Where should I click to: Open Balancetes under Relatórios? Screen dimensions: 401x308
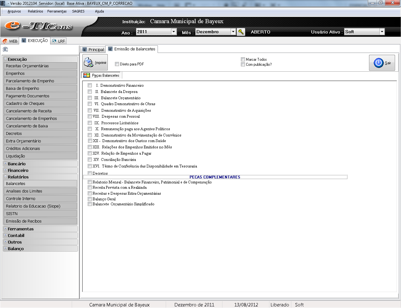coord(40,184)
